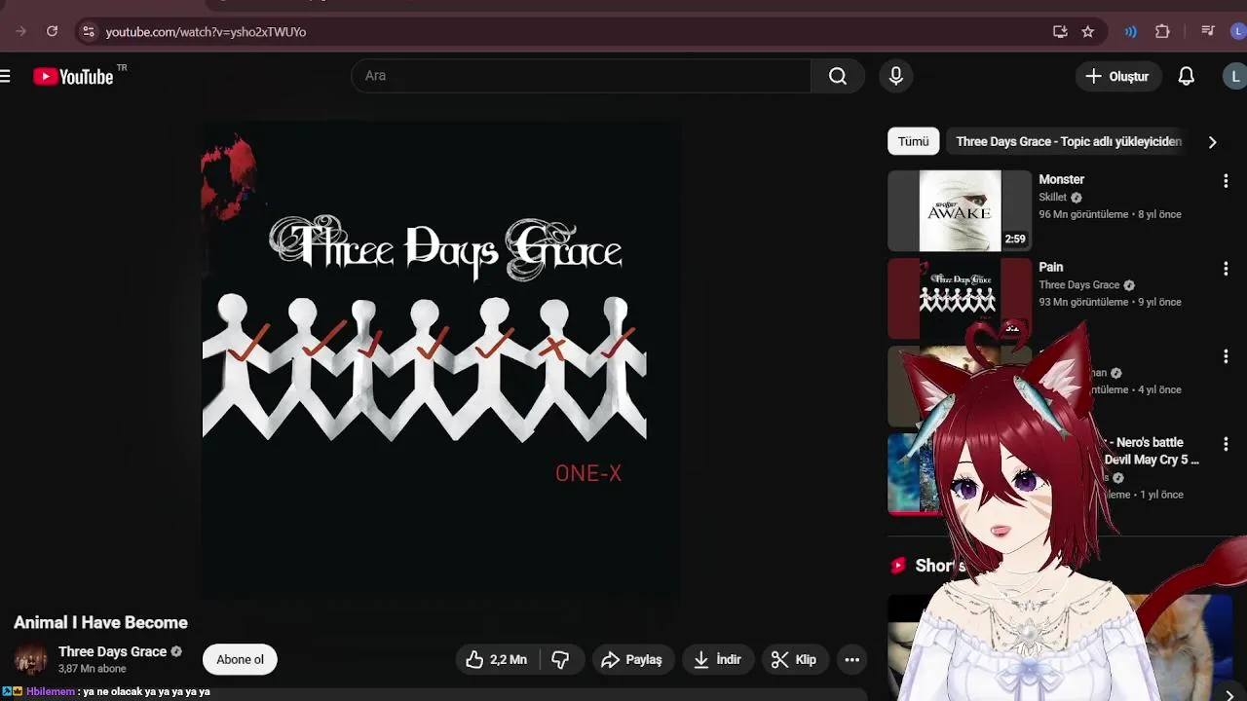Open the YouTube hamburger guide menu
Image resolution: width=1247 pixels, height=701 pixels.
point(6,76)
